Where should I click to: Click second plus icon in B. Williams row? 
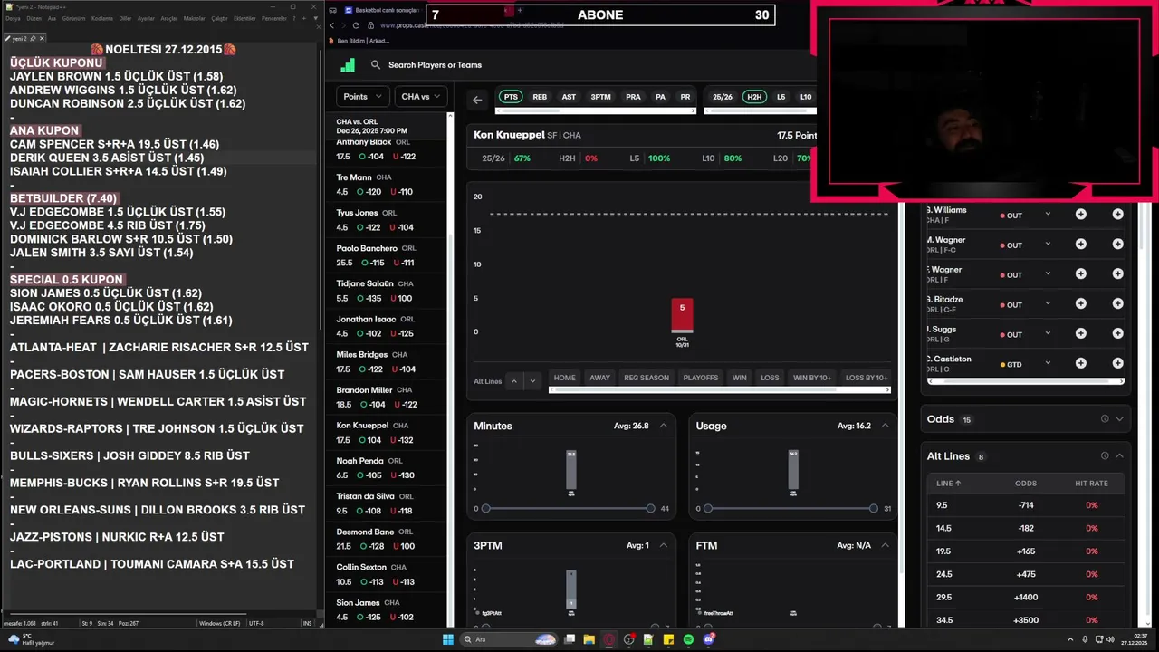coord(1117,215)
